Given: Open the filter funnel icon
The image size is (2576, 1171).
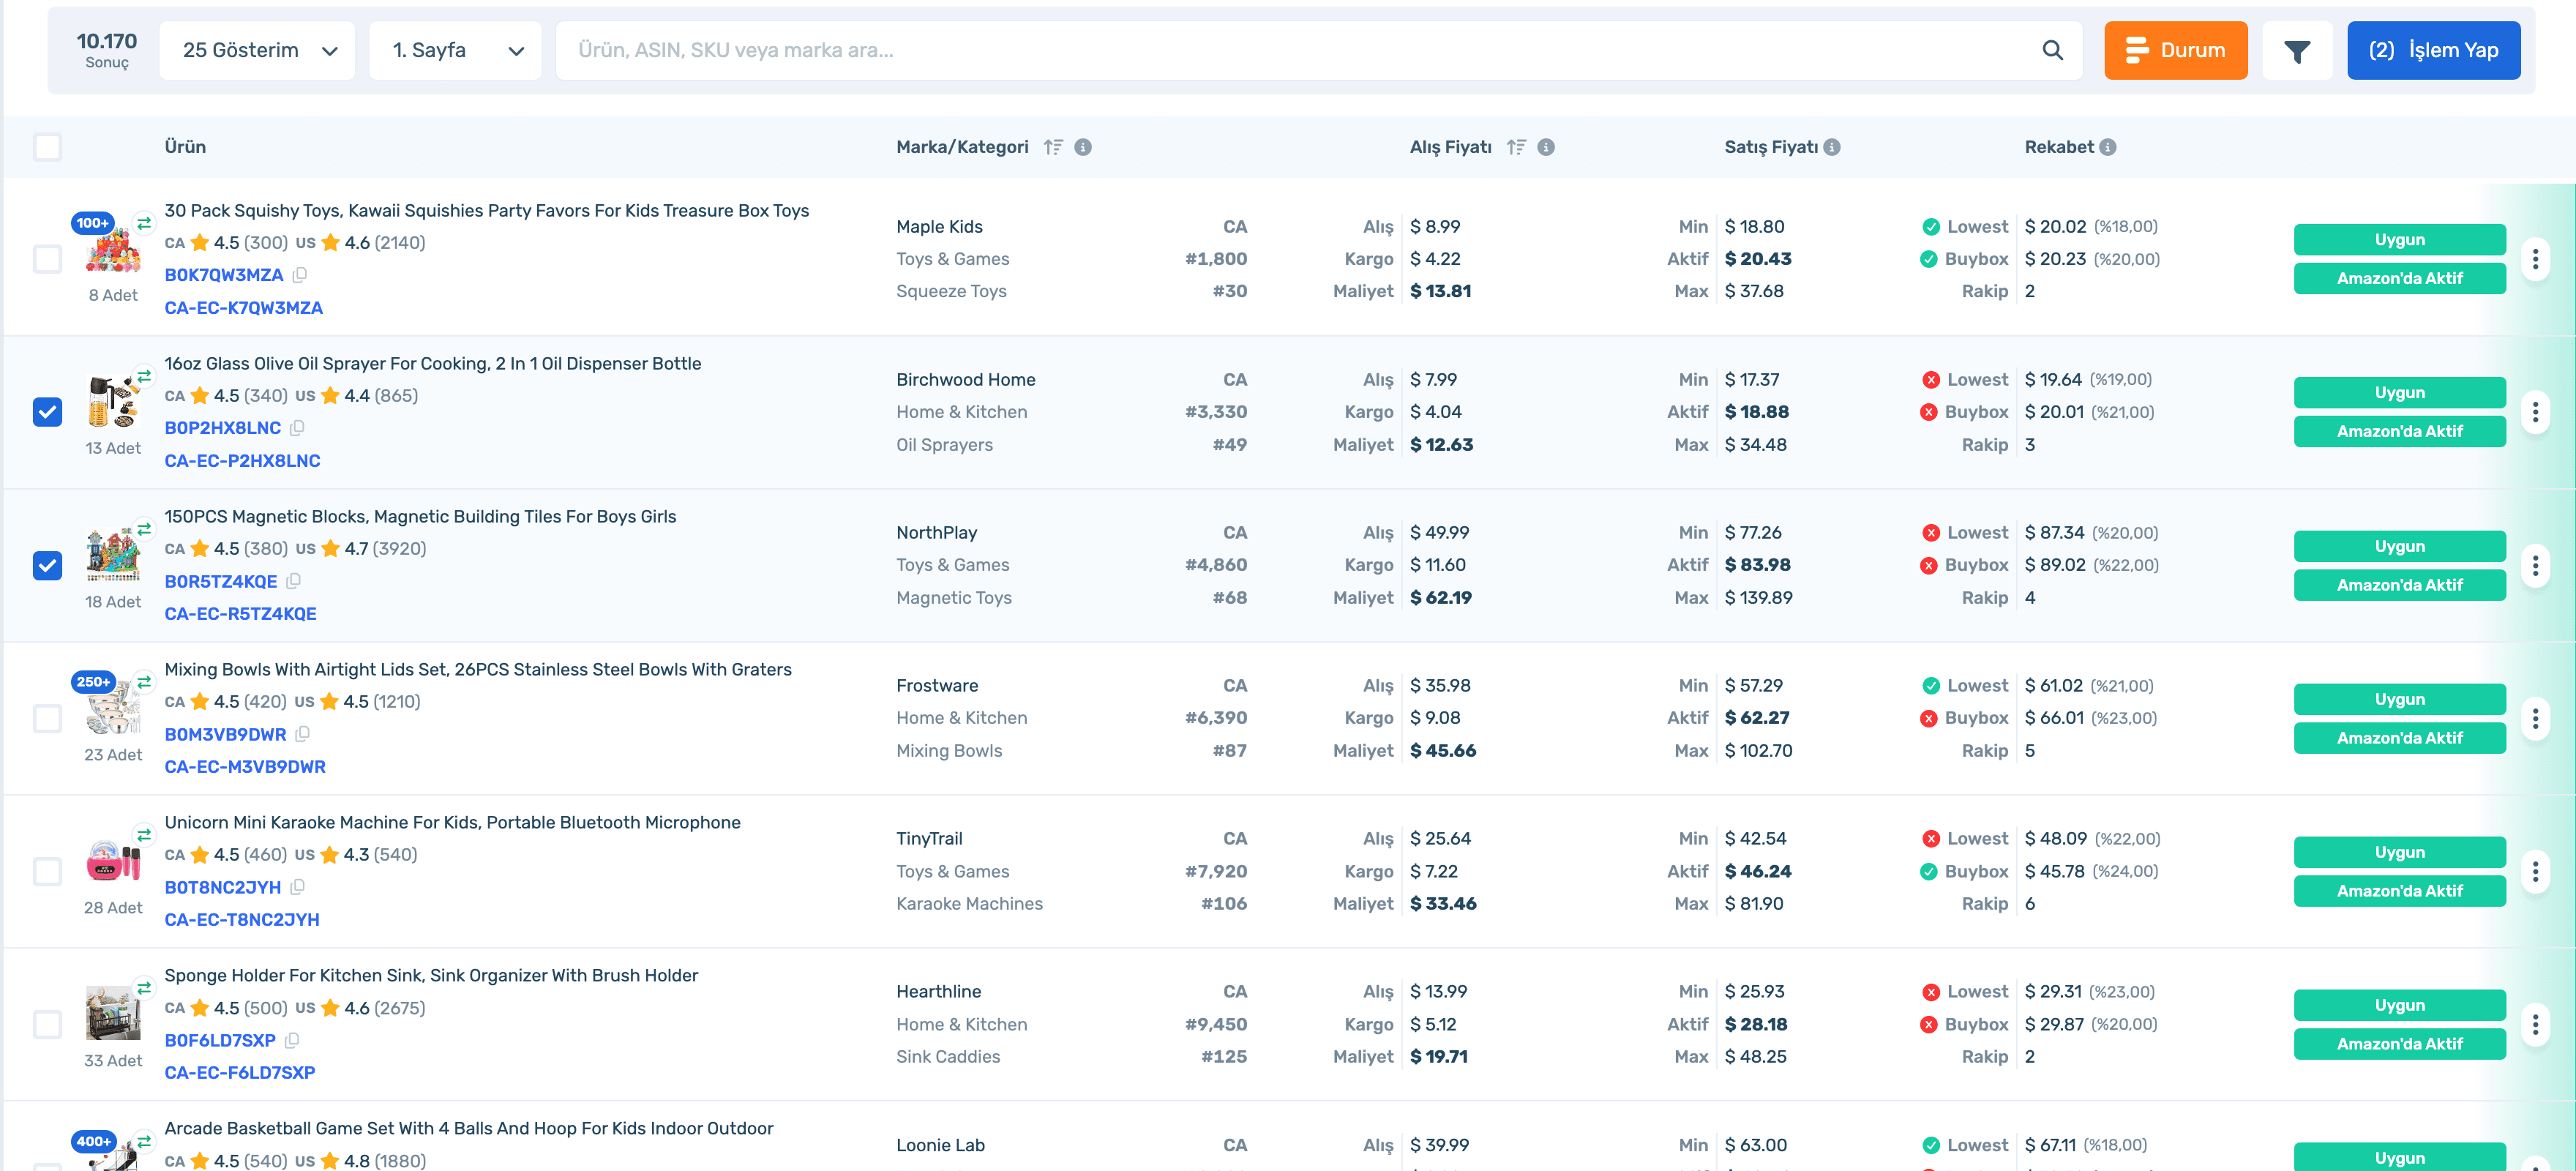Looking at the screenshot, I should [2297, 50].
